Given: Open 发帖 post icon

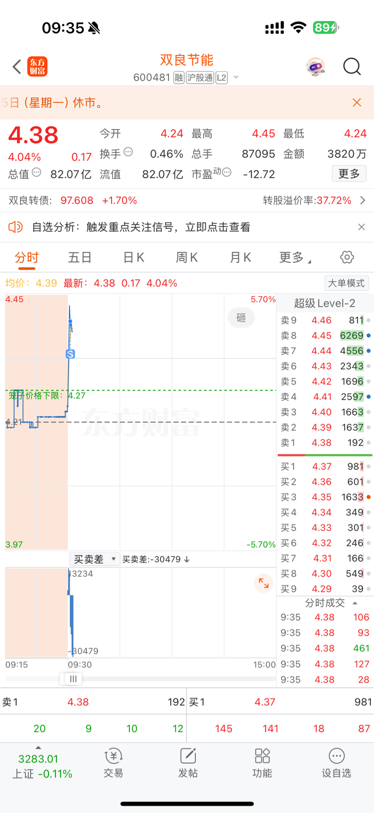Looking at the screenshot, I should click(x=188, y=763).
